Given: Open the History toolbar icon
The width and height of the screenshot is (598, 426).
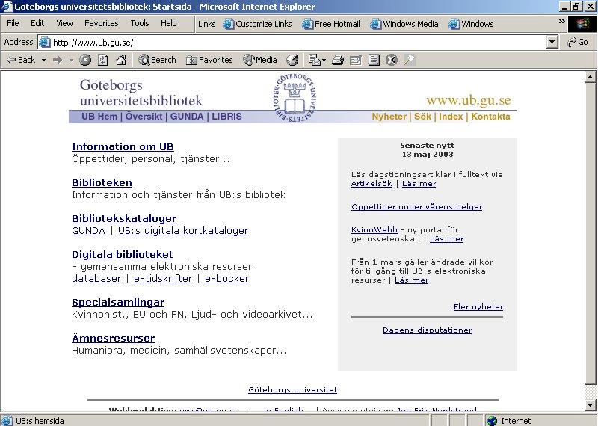Looking at the screenshot, I should click(292, 60).
